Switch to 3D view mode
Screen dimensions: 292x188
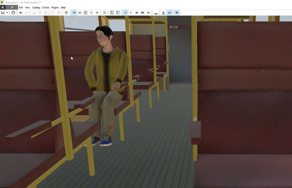click(74, 12)
